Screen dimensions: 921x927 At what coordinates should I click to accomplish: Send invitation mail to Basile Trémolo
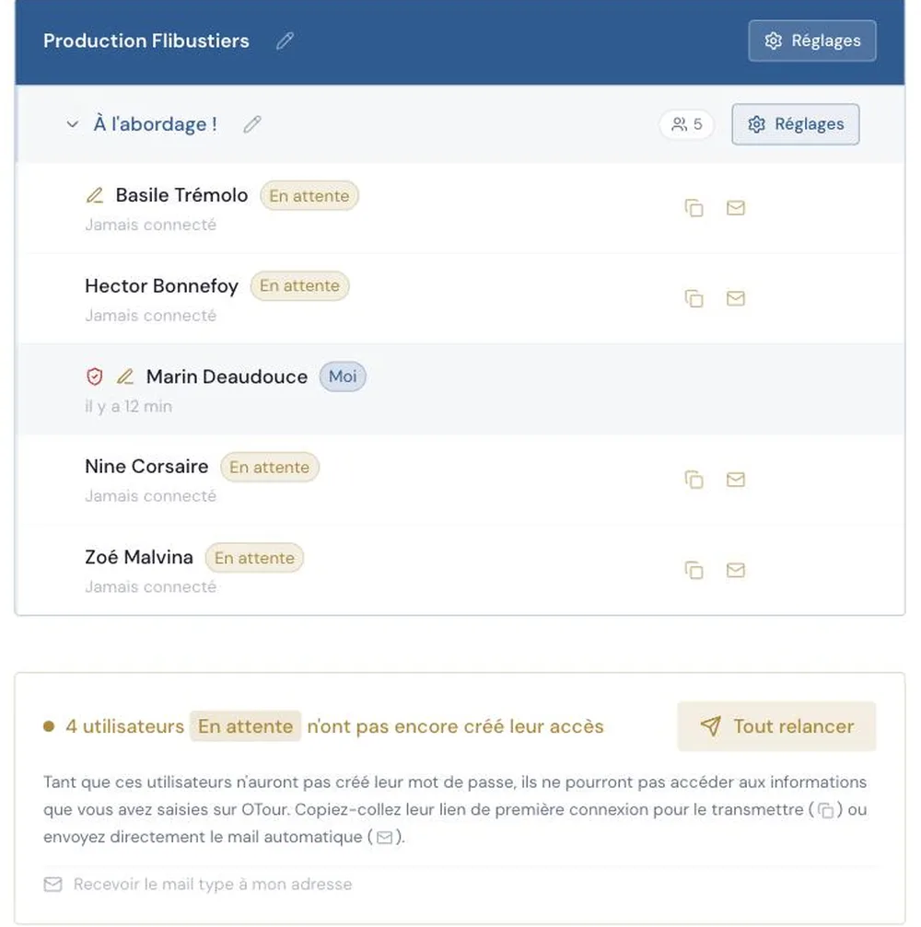tap(735, 208)
